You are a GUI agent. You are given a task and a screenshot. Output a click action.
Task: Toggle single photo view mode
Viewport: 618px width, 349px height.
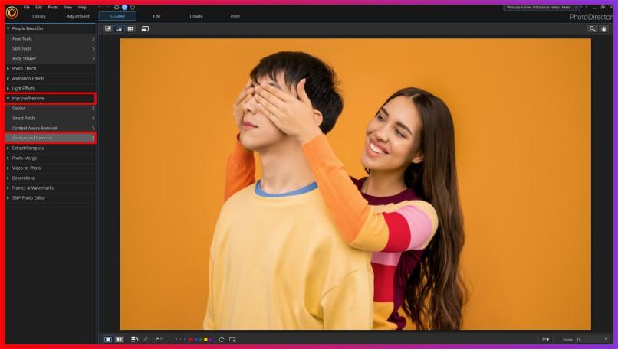[108, 339]
